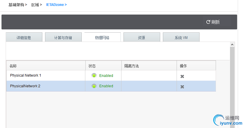
Task: Navigate to 基础架构 breadcrumb
Action: tap(16, 5)
